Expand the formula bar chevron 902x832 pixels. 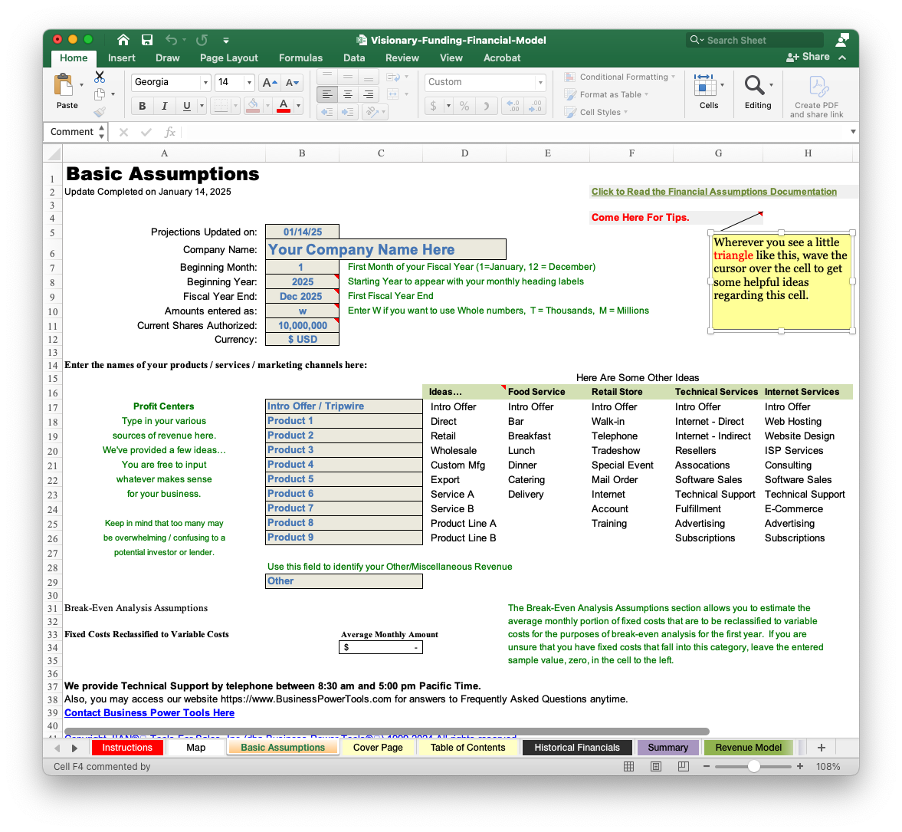tap(852, 132)
